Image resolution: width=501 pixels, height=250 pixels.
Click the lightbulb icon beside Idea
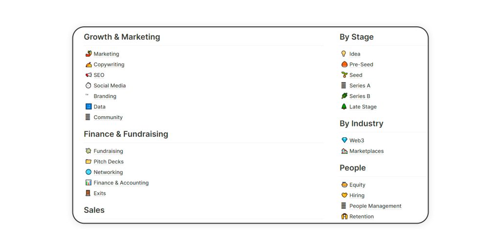pyautogui.click(x=344, y=54)
